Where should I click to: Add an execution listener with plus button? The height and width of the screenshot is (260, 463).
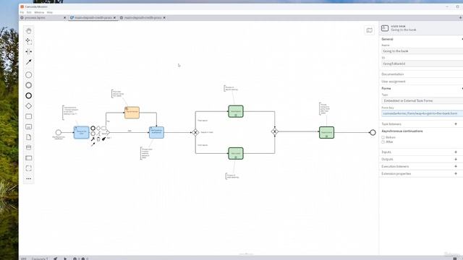(x=456, y=167)
